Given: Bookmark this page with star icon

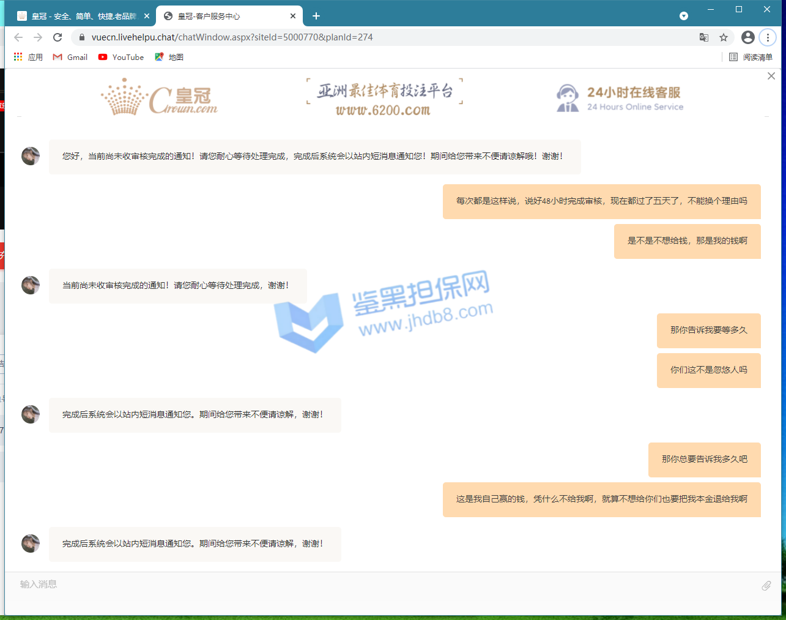Looking at the screenshot, I should (x=724, y=37).
